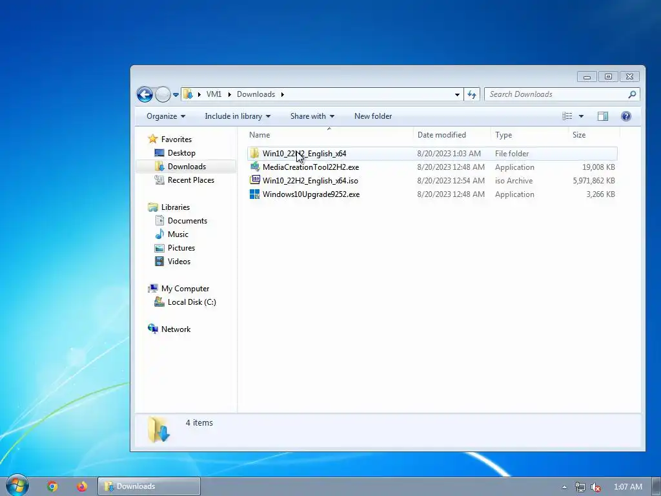Open recent pages dropdown next to Forward button
The height and width of the screenshot is (496, 661).
[176, 94]
